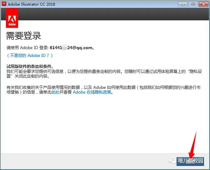Open the "Adobe 在线隐私政策" link
Viewport: 210px width, 170px height.
[92, 92]
